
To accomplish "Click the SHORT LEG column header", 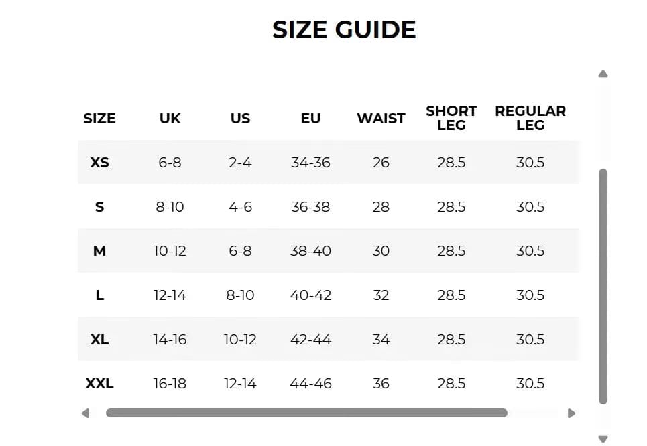I will tap(451, 118).
